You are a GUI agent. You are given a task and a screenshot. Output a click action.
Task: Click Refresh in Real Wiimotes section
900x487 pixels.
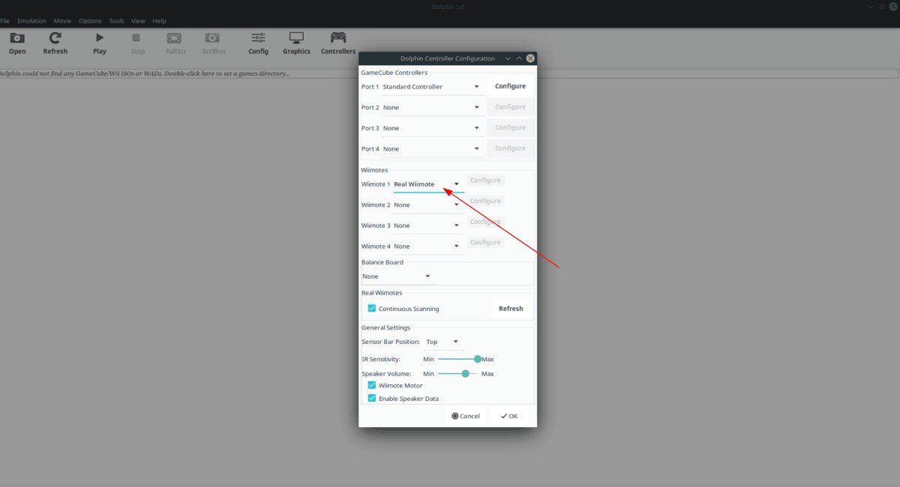tap(511, 309)
